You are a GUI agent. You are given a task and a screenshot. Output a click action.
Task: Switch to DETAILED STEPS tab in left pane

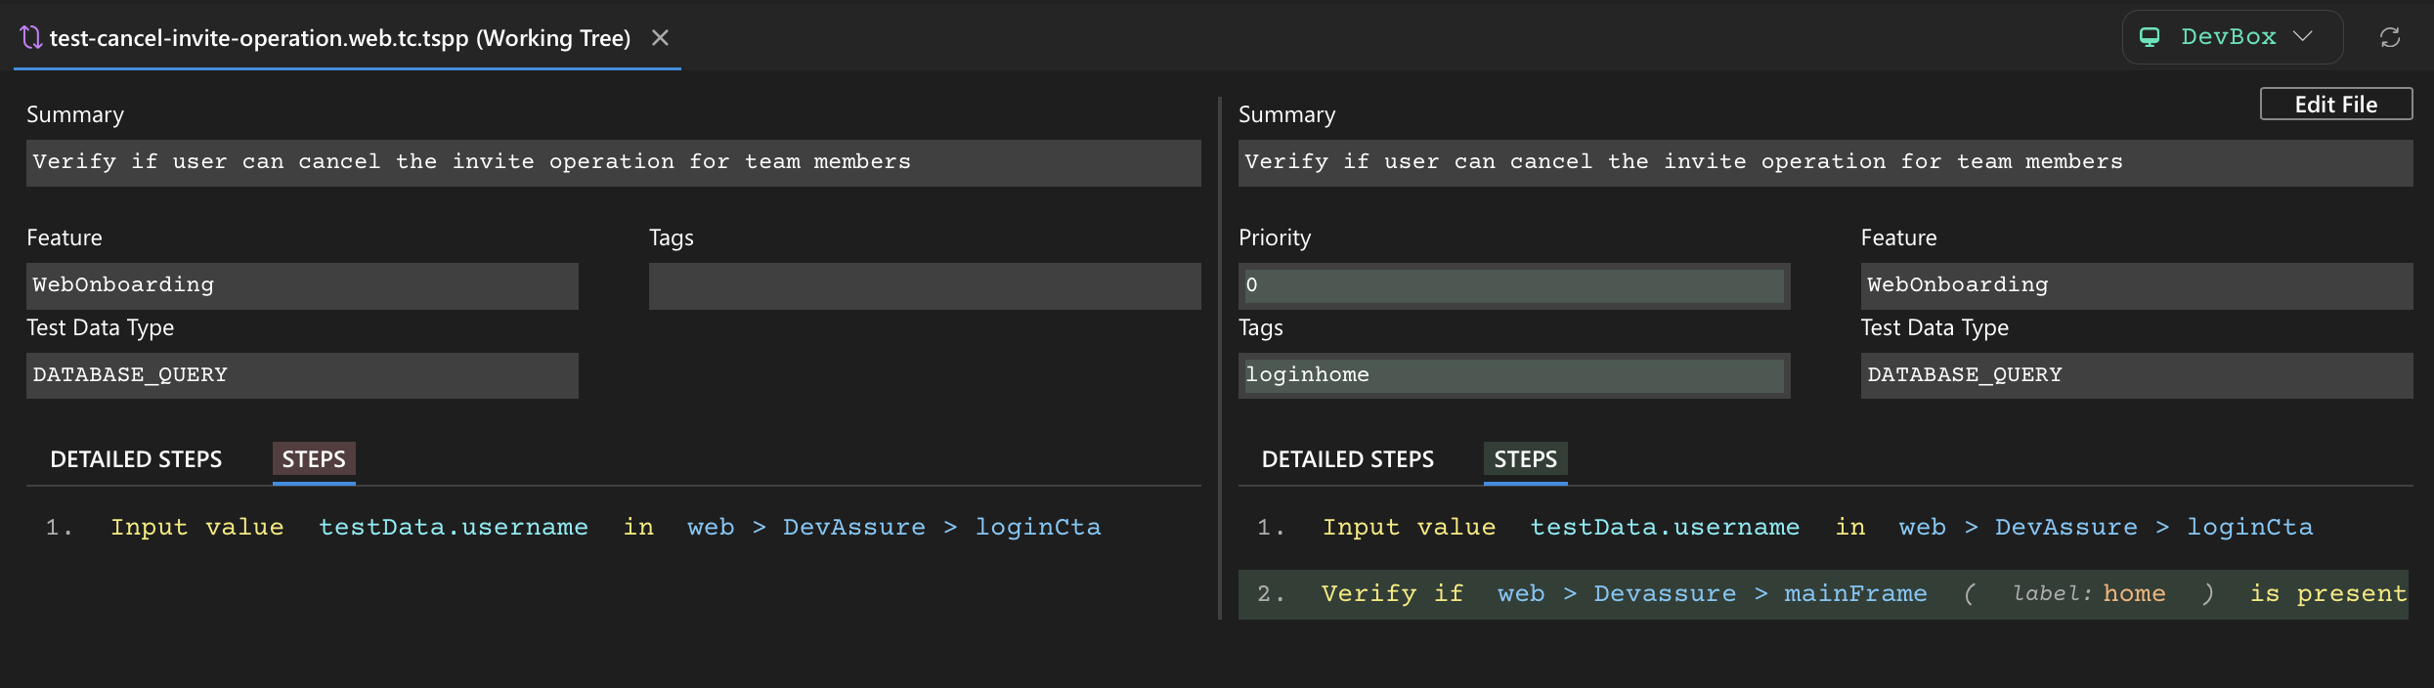point(136,459)
